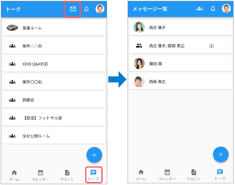Open message thread with 福田 潤
The height and width of the screenshot is (185, 235).
(181, 64)
